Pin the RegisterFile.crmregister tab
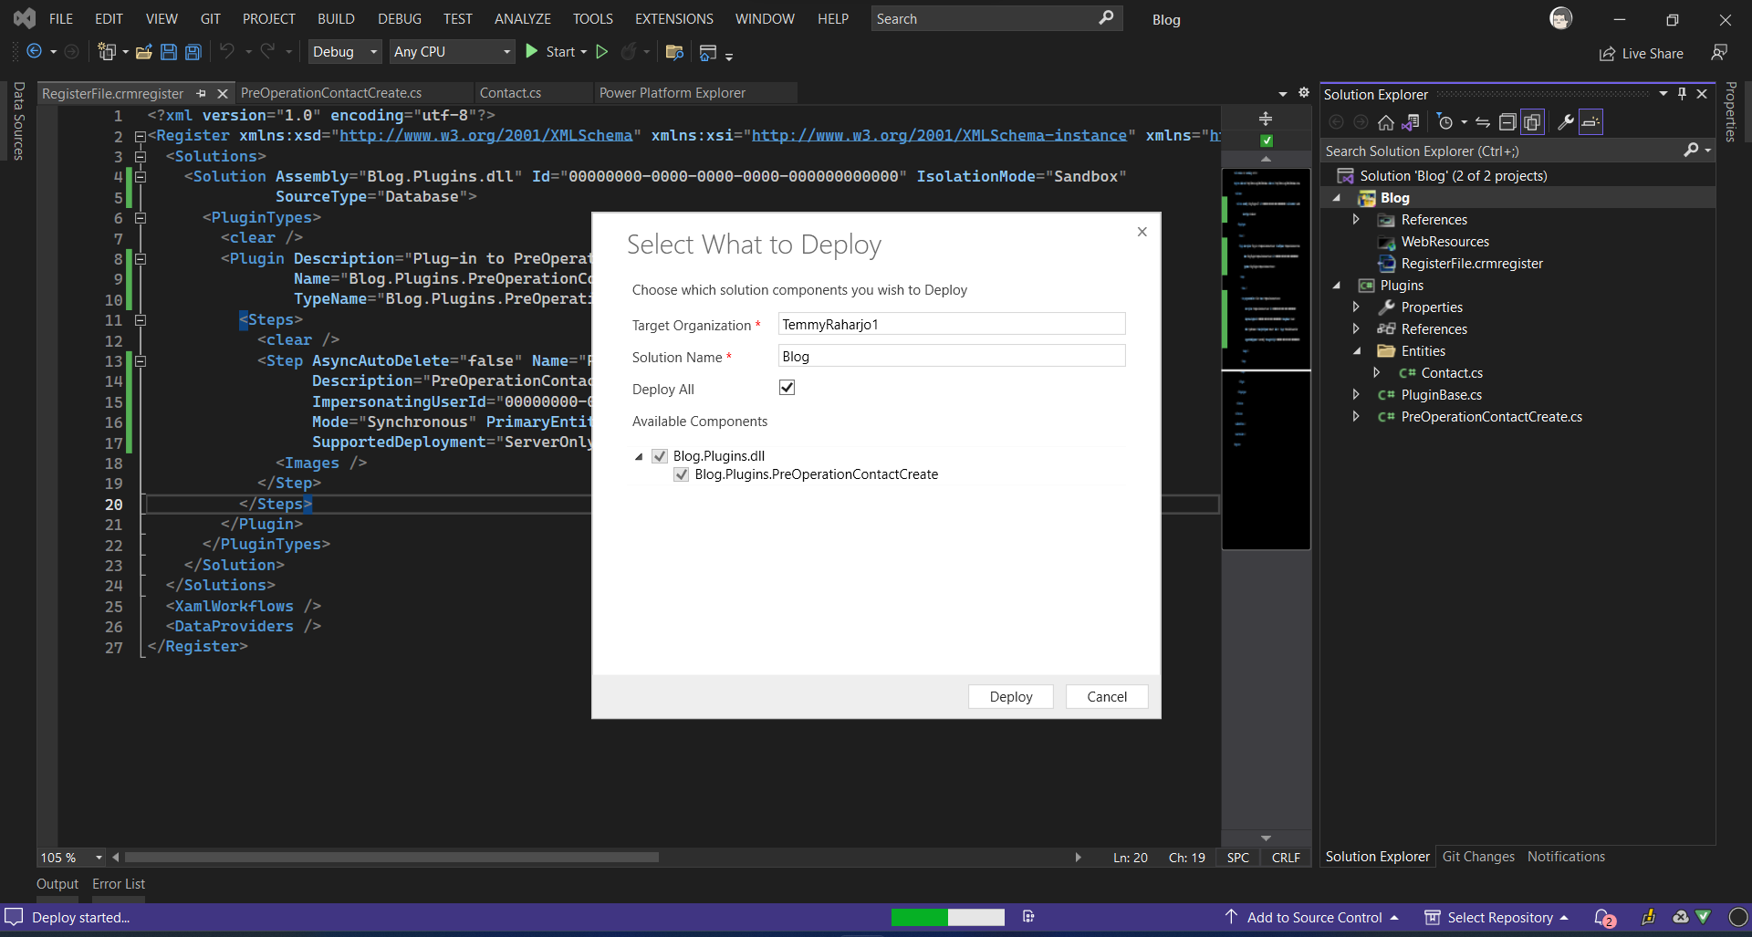 [x=202, y=93]
